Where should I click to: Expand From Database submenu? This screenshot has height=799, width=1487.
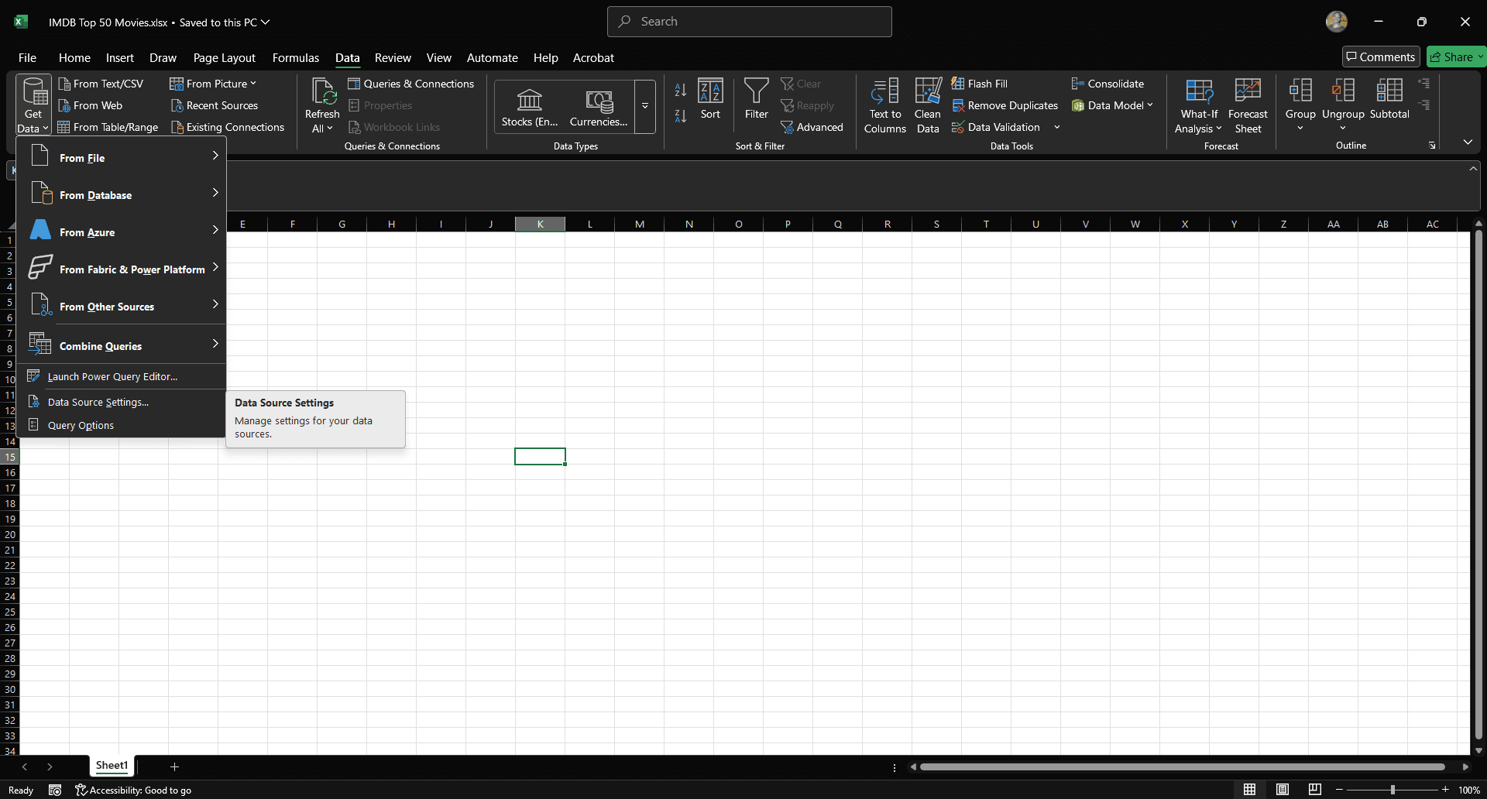tap(122, 194)
